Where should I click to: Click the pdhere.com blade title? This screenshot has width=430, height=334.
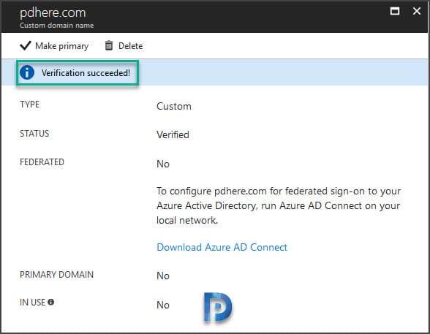(x=53, y=13)
